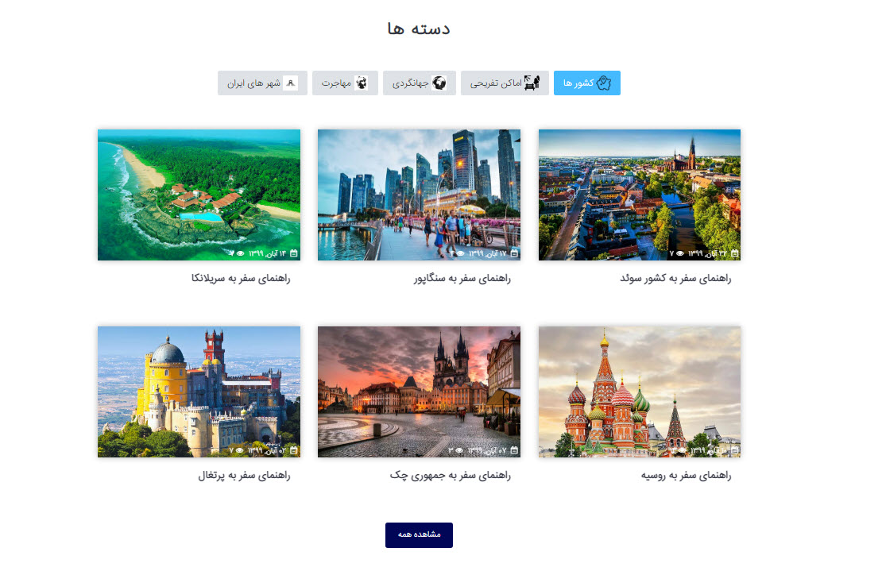Click the map icon on the کشور ها tab
Image resolution: width=882 pixels, height=571 pixels.
coord(604,83)
